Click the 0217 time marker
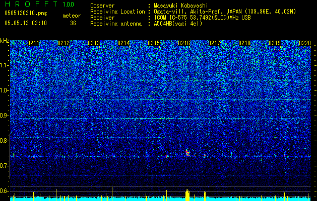The width and height of the screenshot is (317, 201). click(214, 43)
